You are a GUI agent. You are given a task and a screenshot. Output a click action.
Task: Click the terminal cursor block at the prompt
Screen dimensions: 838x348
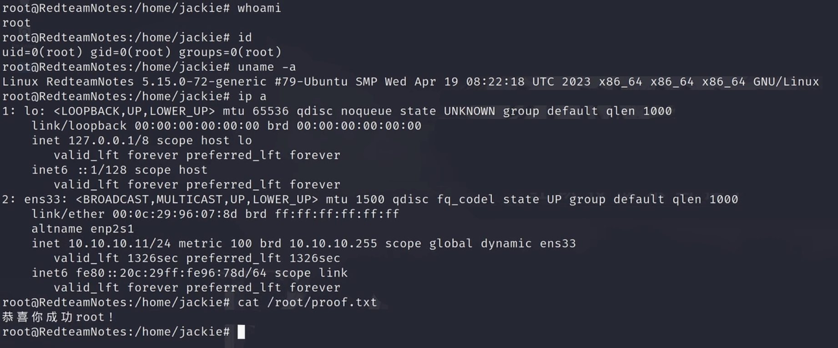241,332
